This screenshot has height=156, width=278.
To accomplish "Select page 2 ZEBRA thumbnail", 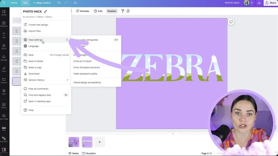I will tap(87, 142).
